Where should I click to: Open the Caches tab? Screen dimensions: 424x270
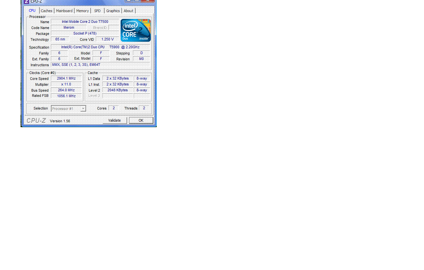pos(47,11)
